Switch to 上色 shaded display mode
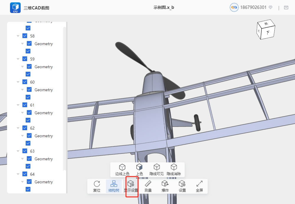The height and width of the screenshot is (204, 295). [139, 170]
